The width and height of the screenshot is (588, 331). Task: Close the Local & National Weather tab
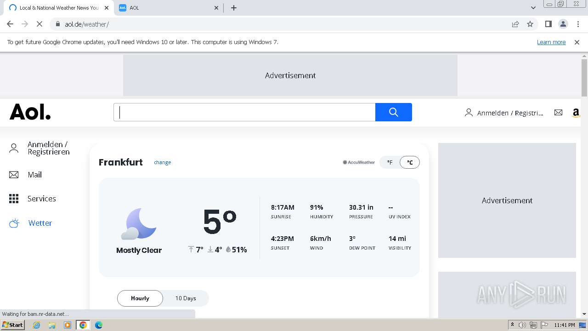107,8
